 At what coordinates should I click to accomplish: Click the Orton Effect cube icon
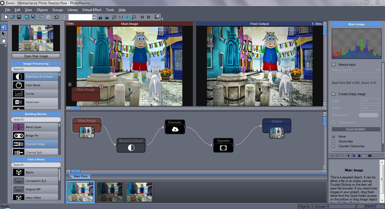point(18,197)
